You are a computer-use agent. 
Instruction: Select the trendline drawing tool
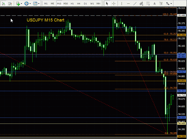[x=135, y=4]
